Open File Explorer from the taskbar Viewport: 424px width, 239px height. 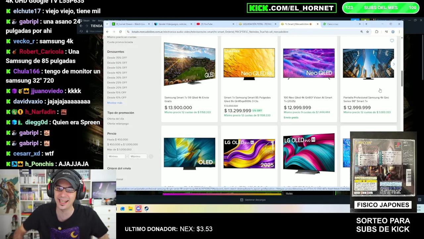(x=131, y=208)
